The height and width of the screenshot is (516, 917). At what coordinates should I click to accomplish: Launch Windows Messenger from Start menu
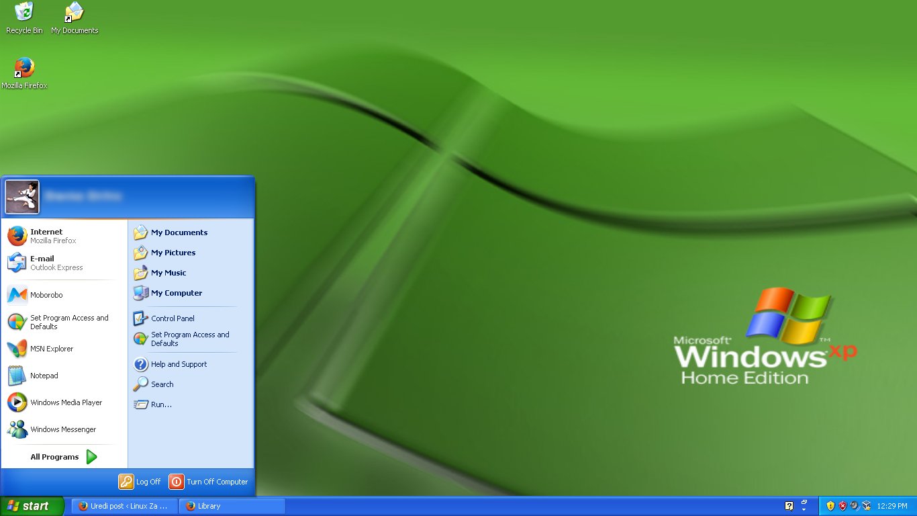(x=63, y=429)
